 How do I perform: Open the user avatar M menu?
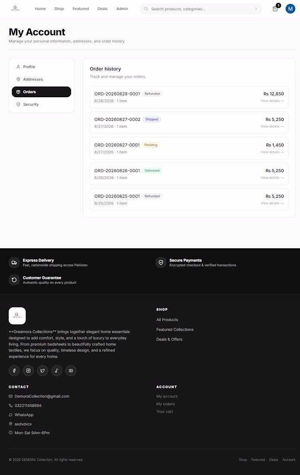click(290, 9)
